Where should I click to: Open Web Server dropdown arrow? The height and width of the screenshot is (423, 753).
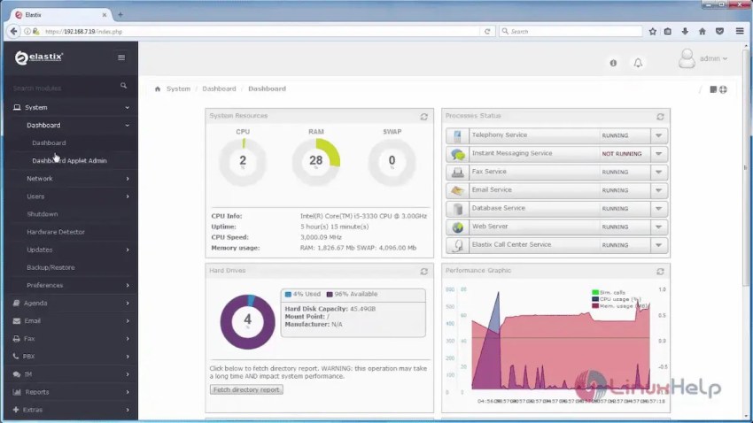(659, 227)
